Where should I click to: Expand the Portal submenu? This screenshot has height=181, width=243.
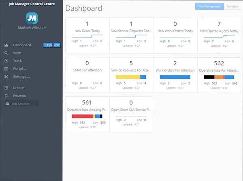pos(19,69)
